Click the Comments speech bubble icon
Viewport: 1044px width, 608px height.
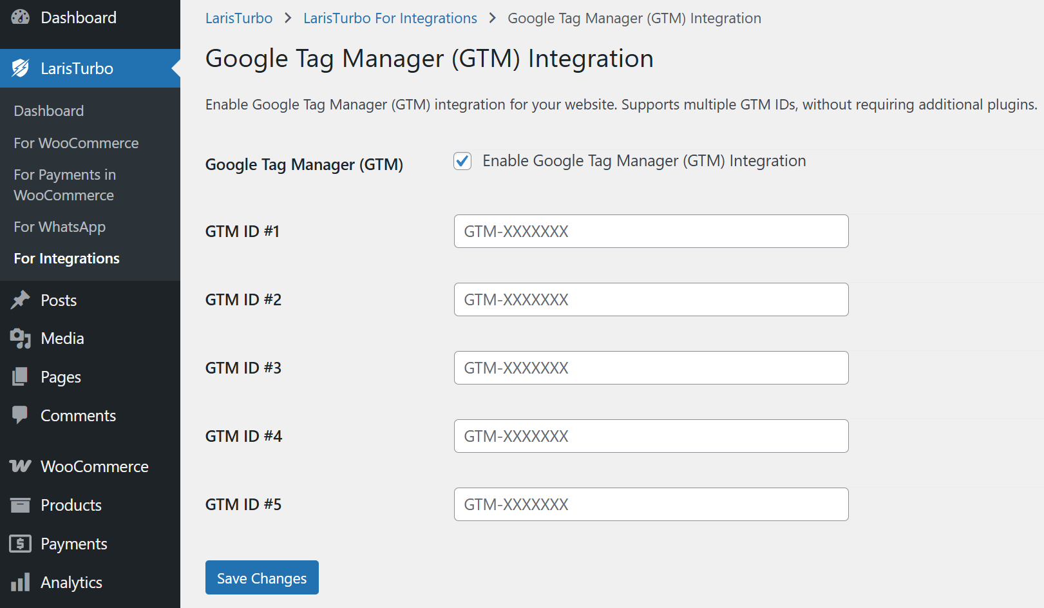click(x=21, y=415)
